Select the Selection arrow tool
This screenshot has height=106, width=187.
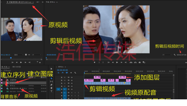[51, 69]
